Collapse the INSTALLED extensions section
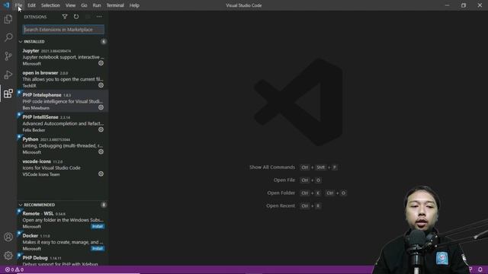The width and height of the screenshot is (488, 274). [34, 42]
